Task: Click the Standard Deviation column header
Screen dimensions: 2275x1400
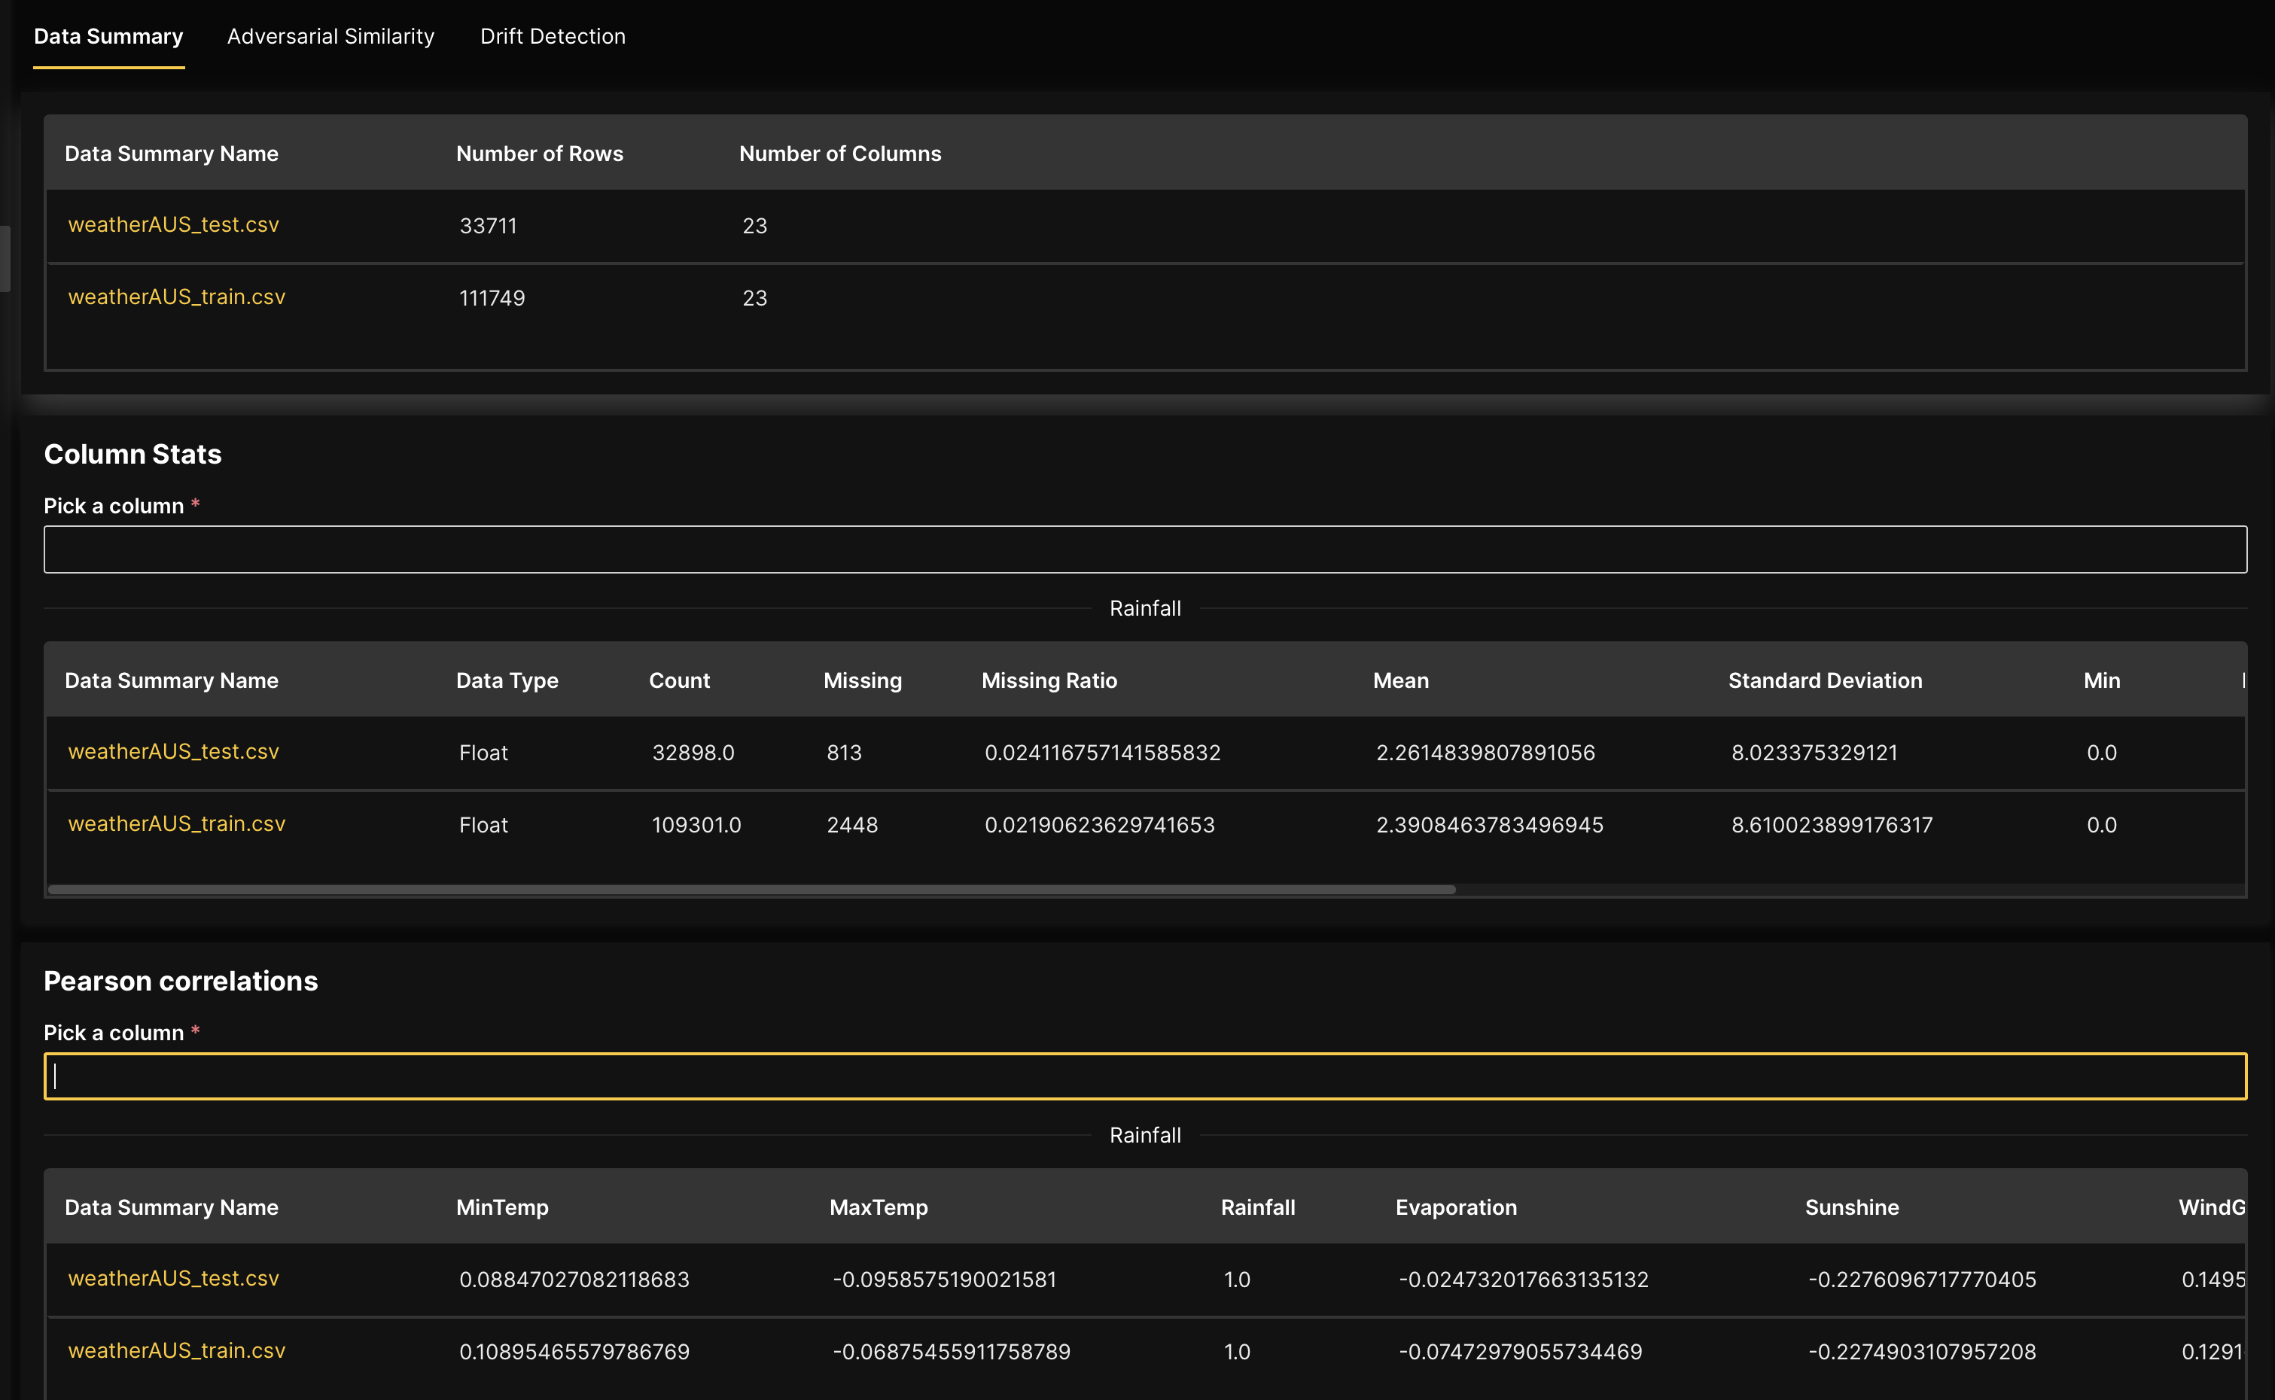Action: [x=1825, y=680]
